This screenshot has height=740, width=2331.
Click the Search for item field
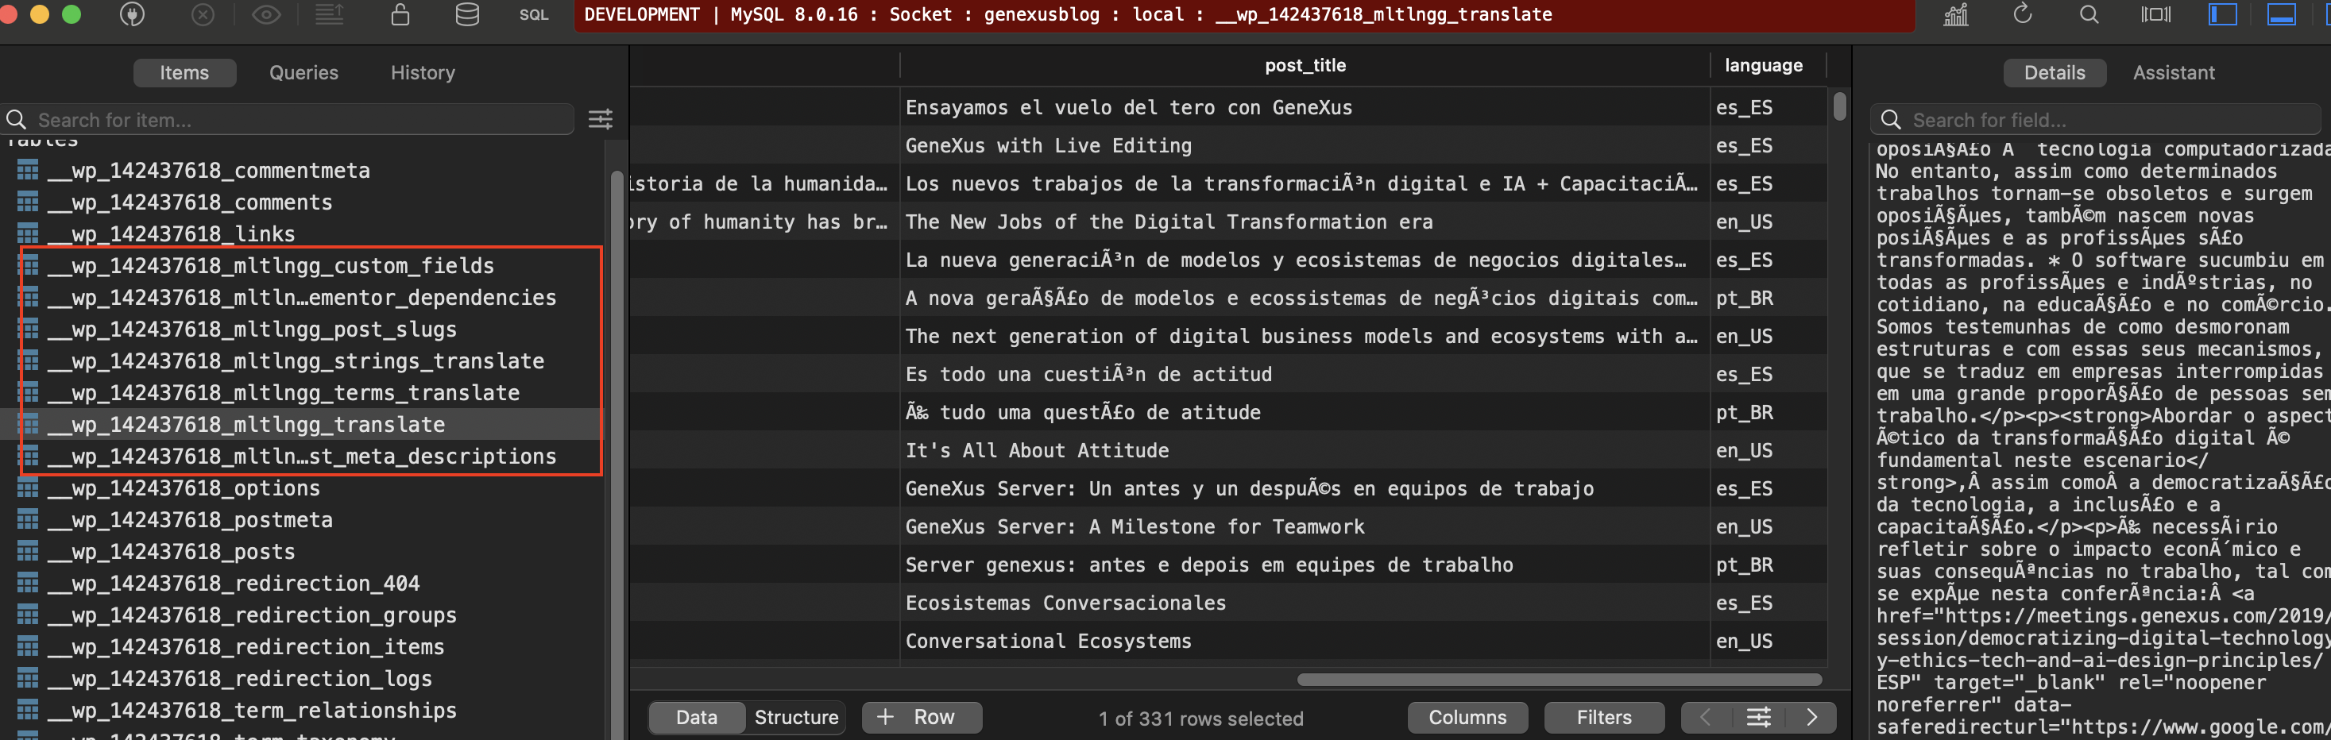[288, 119]
